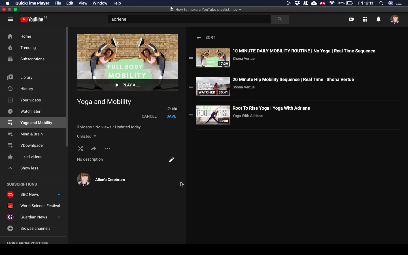The image size is (408, 255).
Task: Open the 20 Minute Hip Mobility Sequence video
Action: 293,80
